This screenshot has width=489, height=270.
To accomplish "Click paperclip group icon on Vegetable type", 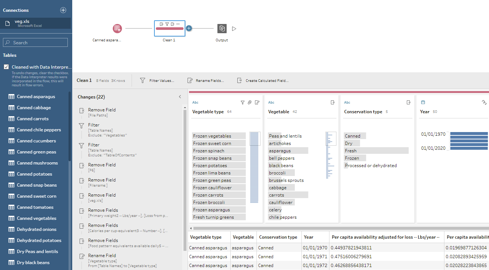I will coord(249,103).
